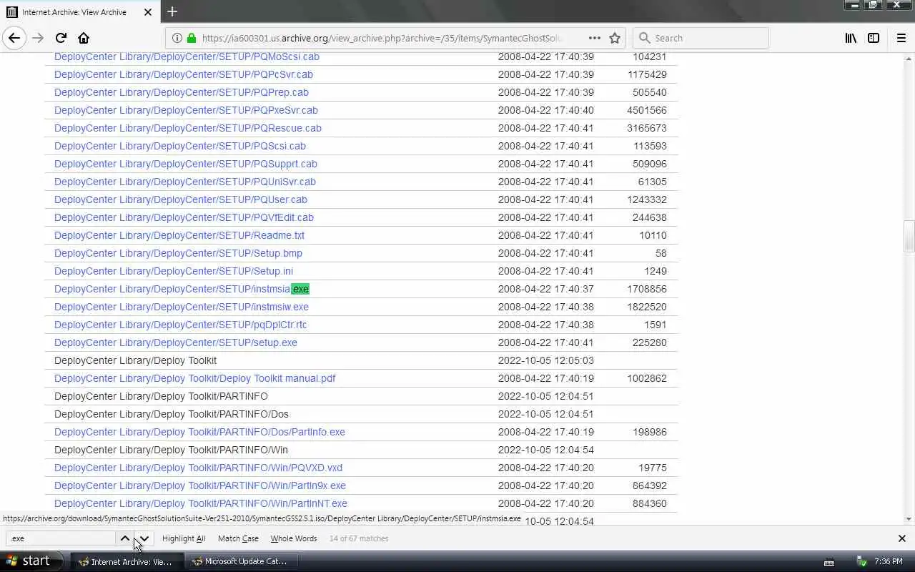Close the Internet Archive tab
This screenshot has height=572, width=915.
tap(148, 12)
